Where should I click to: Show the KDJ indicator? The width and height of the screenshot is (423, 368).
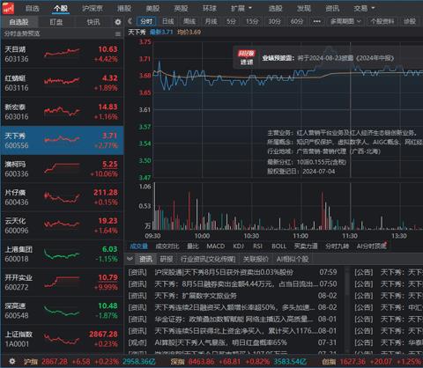pyautogui.click(x=238, y=247)
